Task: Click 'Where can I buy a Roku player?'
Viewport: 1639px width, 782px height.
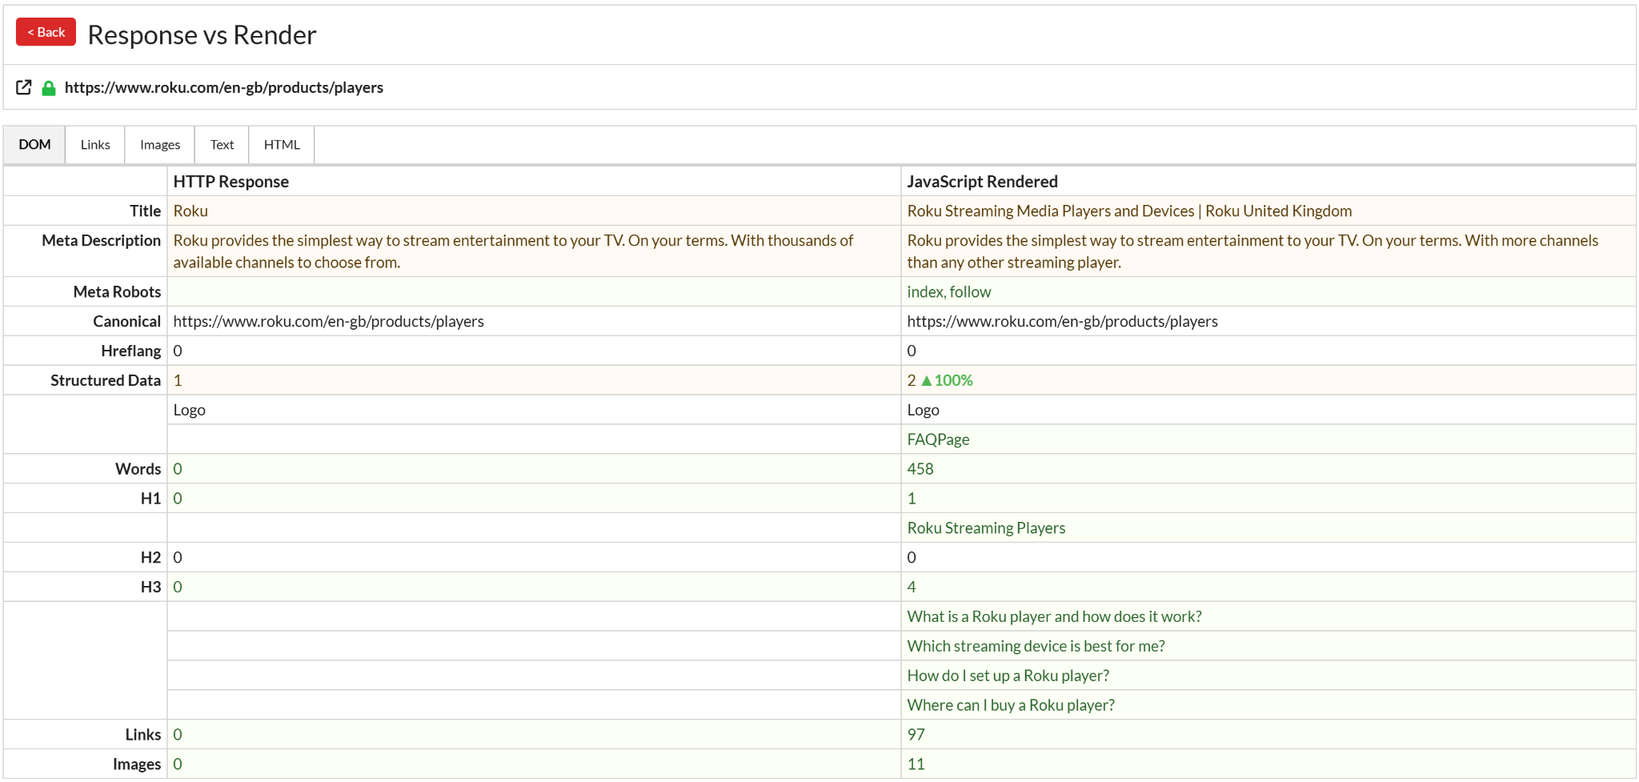Action: click(x=1011, y=704)
